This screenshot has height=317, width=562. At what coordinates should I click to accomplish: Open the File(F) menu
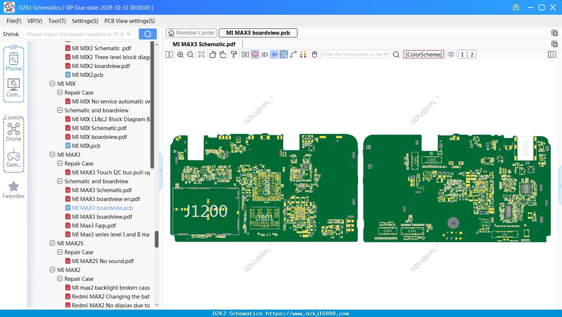pyautogui.click(x=14, y=21)
